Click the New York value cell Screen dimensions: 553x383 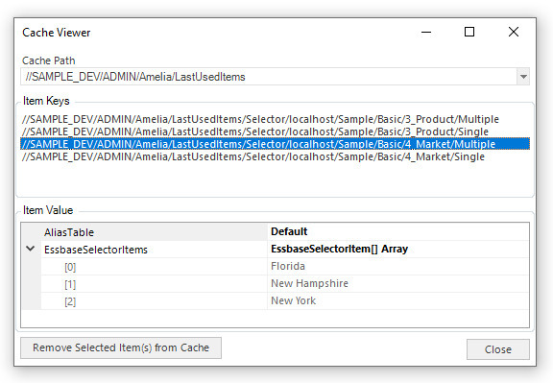(398, 300)
